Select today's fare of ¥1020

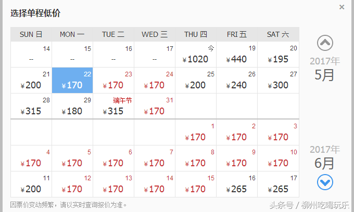click(196, 54)
